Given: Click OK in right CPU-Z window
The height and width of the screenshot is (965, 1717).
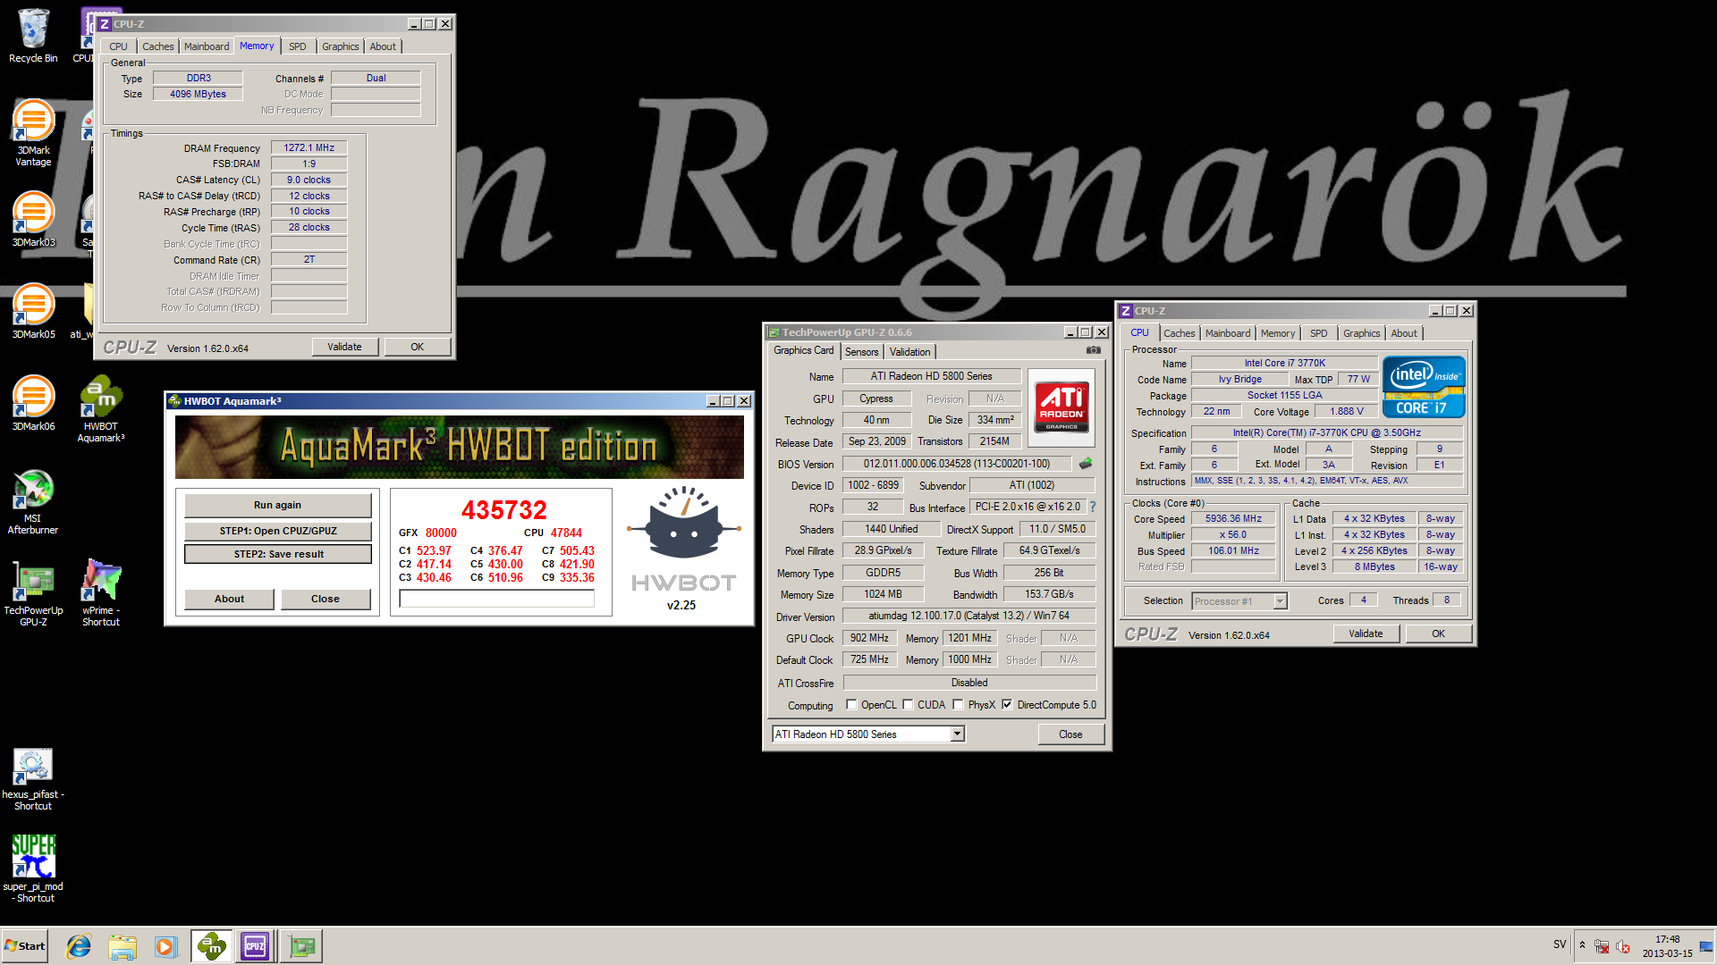Looking at the screenshot, I should (1439, 634).
